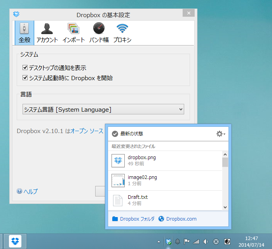Show hidden tray icons arrow
272x249 pixels.
pyautogui.click(x=159, y=242)
